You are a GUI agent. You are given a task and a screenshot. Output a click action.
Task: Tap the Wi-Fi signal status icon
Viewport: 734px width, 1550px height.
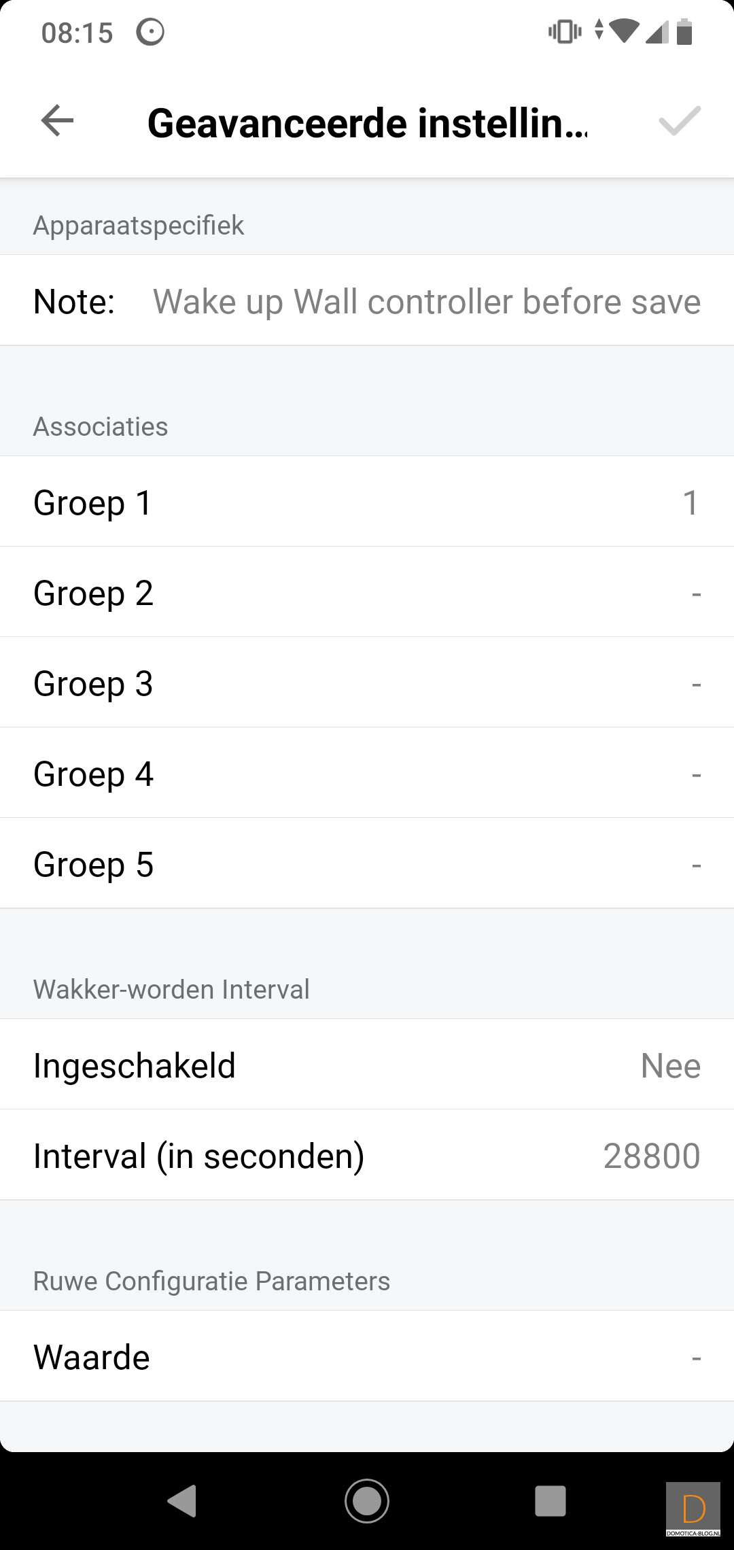[623, 31]
